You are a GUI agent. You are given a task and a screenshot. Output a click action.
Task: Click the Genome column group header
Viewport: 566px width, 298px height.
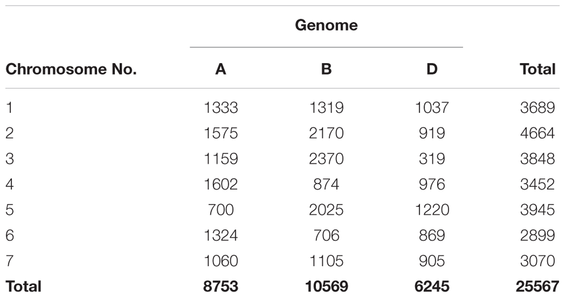pyautogui.click(x=326, y=25)
